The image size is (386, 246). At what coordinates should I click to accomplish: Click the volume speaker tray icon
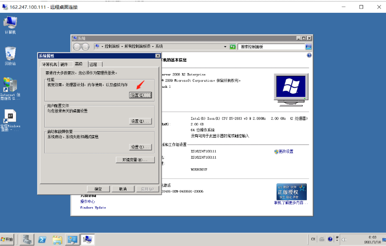click(x=344, y=239)
